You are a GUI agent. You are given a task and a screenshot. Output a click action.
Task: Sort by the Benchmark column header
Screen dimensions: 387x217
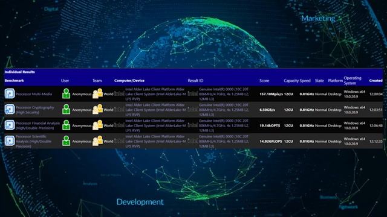(x=14, y=81)
